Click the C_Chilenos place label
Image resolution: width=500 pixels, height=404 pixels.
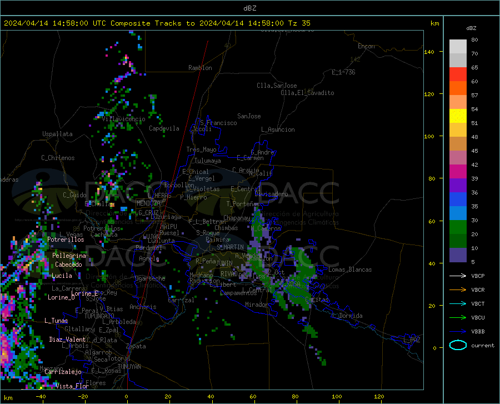coord(58,158)
